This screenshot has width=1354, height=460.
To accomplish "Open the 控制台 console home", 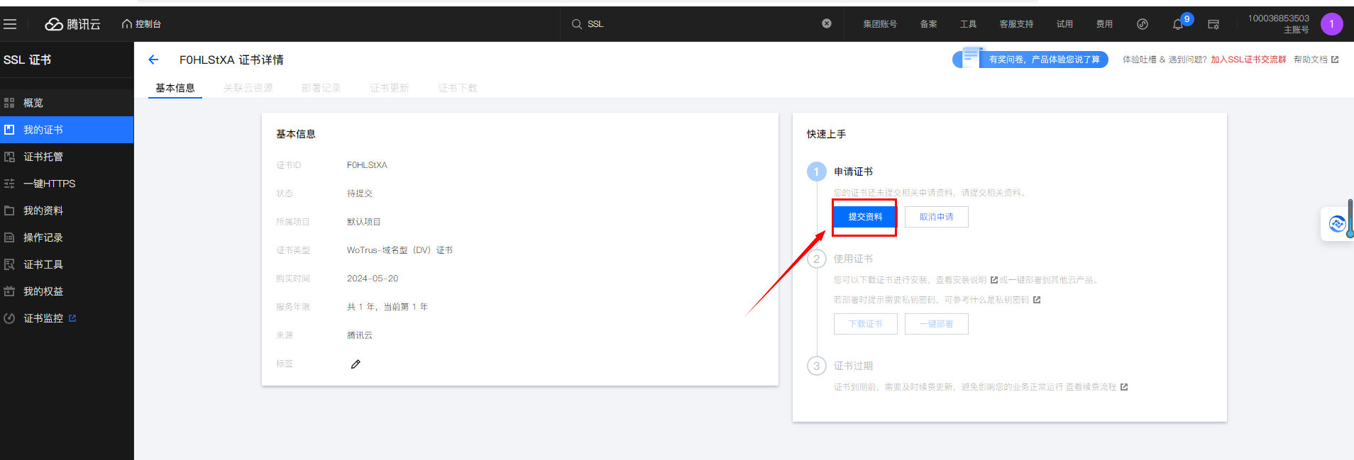I will (x=142, y=24).
